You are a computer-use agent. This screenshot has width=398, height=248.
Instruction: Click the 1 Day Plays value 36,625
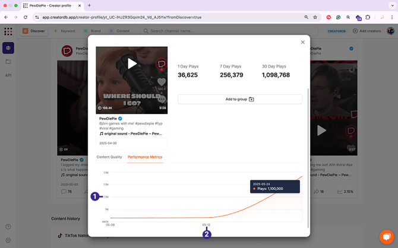point(188,75)
